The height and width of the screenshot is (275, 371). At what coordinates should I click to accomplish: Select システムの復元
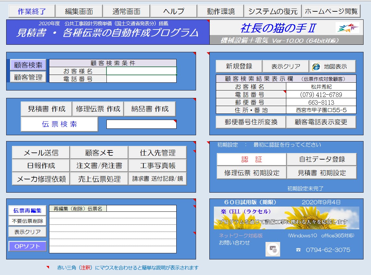click(273, 11)
